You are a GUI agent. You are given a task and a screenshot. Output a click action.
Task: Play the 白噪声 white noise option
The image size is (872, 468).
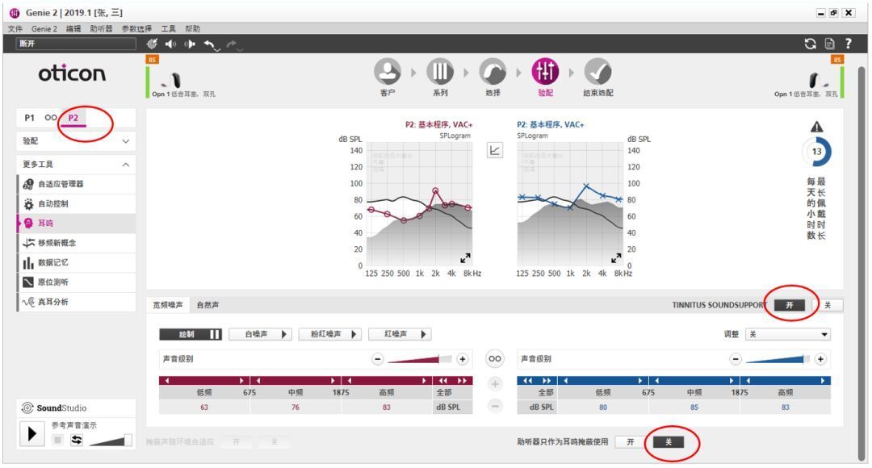[x=260, y=334]
